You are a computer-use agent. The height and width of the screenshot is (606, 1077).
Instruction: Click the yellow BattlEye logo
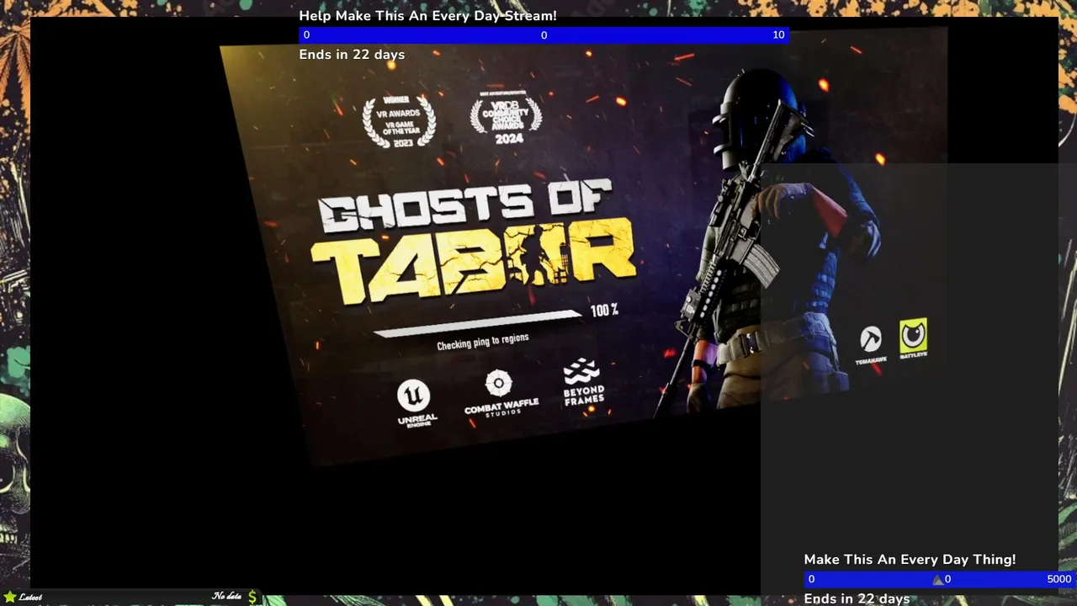913,338
